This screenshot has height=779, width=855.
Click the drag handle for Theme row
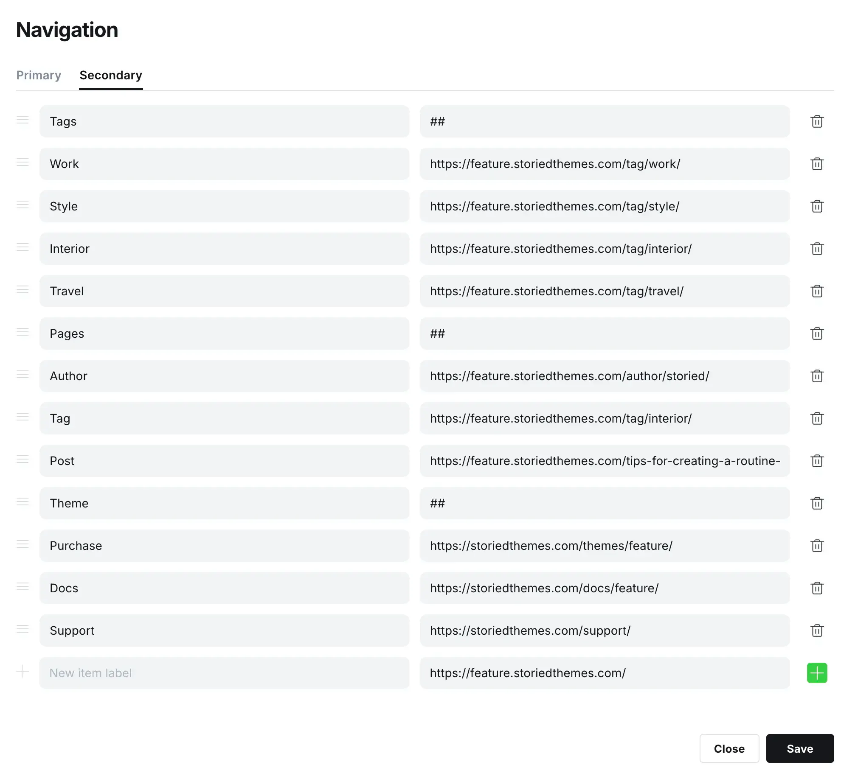(x=22, y=502)
